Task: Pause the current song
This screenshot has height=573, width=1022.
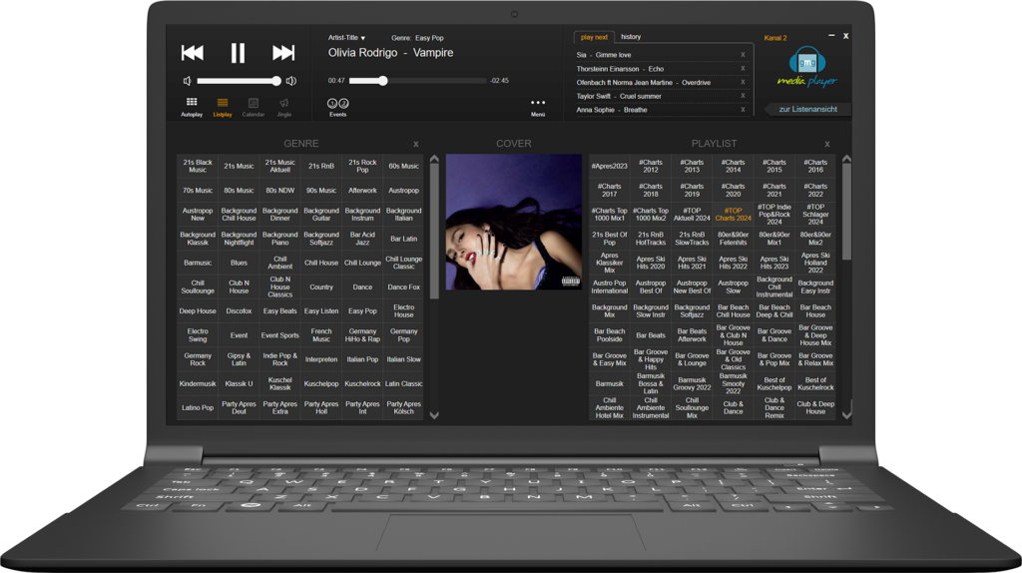Action: point(238,53)
